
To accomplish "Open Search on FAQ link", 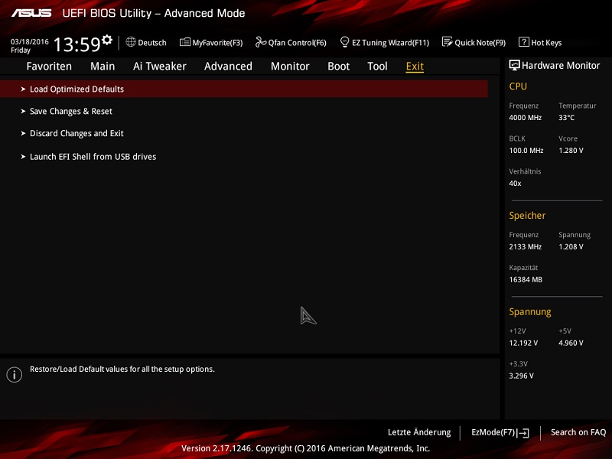I will click(x=578, y=432).
